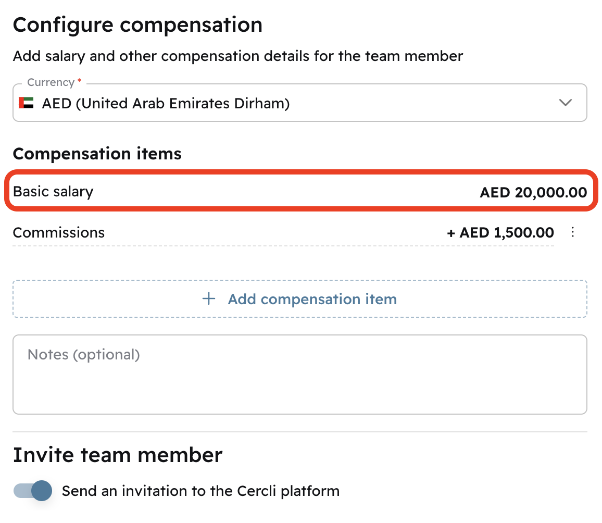The height and width of the screenshot is (523, 602).
Task: Click the AED 20,000.00 basic salary amount
Action: click(533, 192)
